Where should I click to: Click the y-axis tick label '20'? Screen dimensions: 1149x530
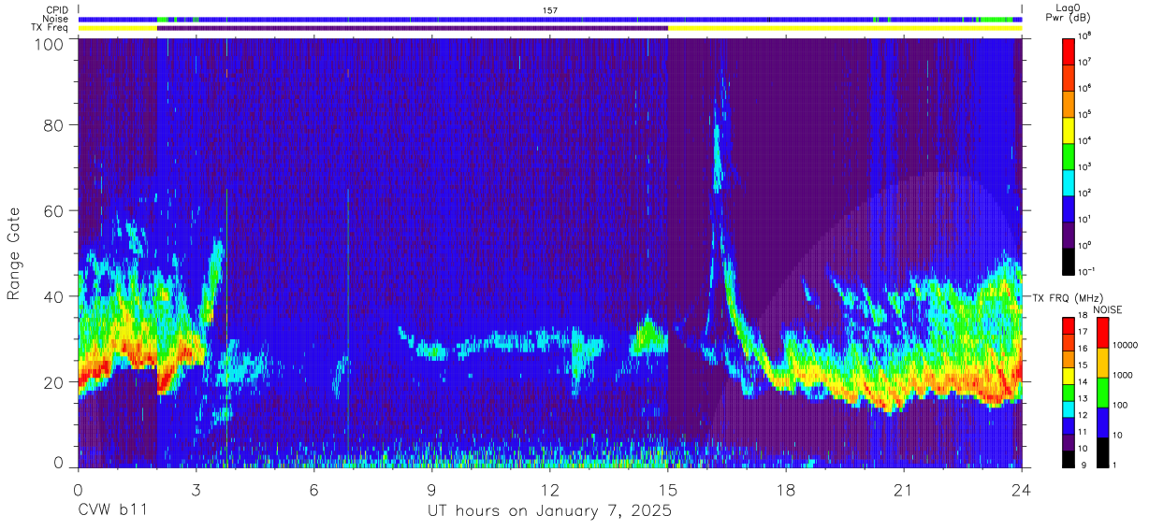click(54, 382)
